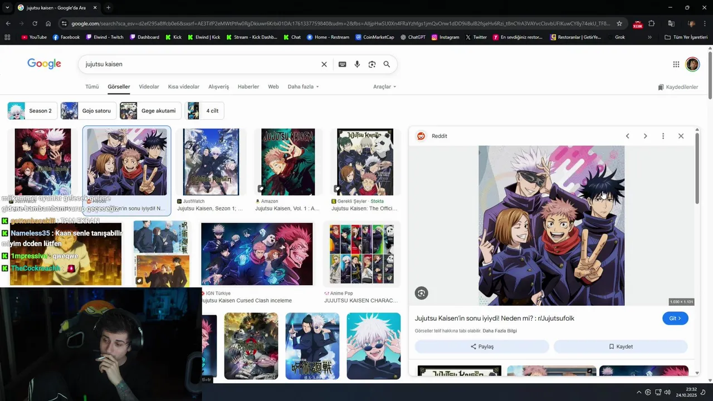The width and height of the screenshot is (713, 401).
Task: Go back to previous page
Action: (x=8, y=23)
